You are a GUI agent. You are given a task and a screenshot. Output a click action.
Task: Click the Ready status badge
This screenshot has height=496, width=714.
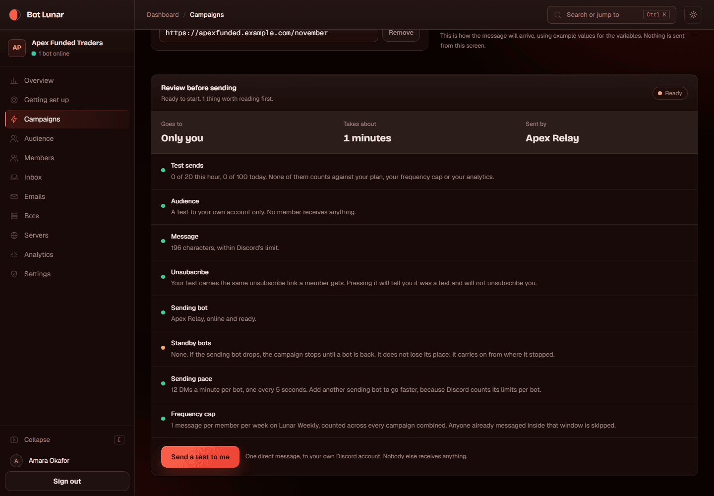pyautogui.click(x=670, y=93)
